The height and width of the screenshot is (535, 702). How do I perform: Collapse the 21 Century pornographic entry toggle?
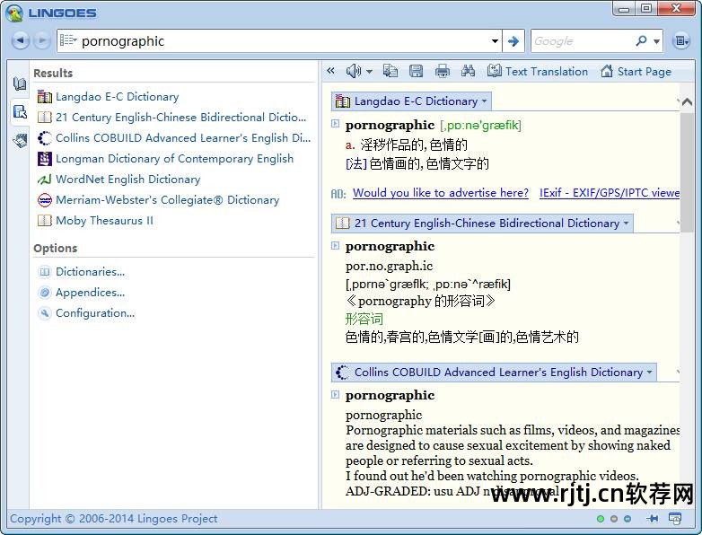coord(335,245)
